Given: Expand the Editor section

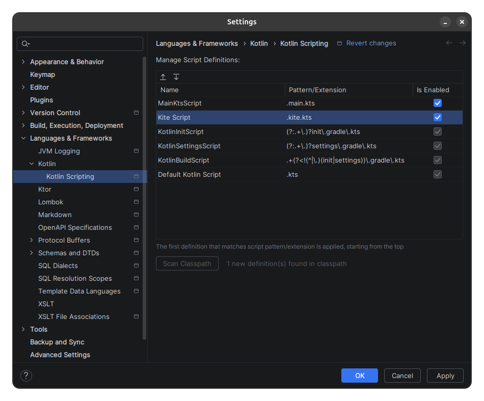Looking at the screenshot, I should [23, 87].
